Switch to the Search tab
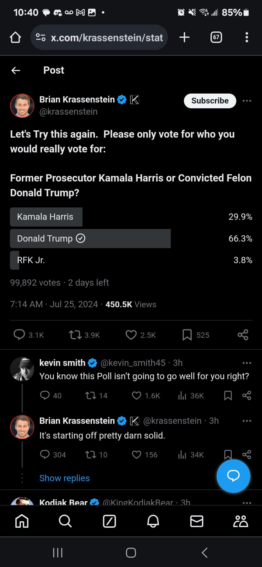This screenshot has height=567, width=262. pyautogui.click(x=65, y=521)
